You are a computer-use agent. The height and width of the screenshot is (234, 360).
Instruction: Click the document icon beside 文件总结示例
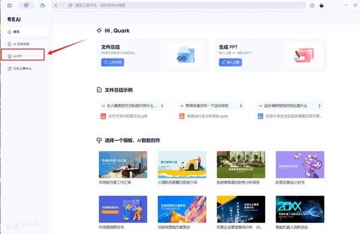99,90
